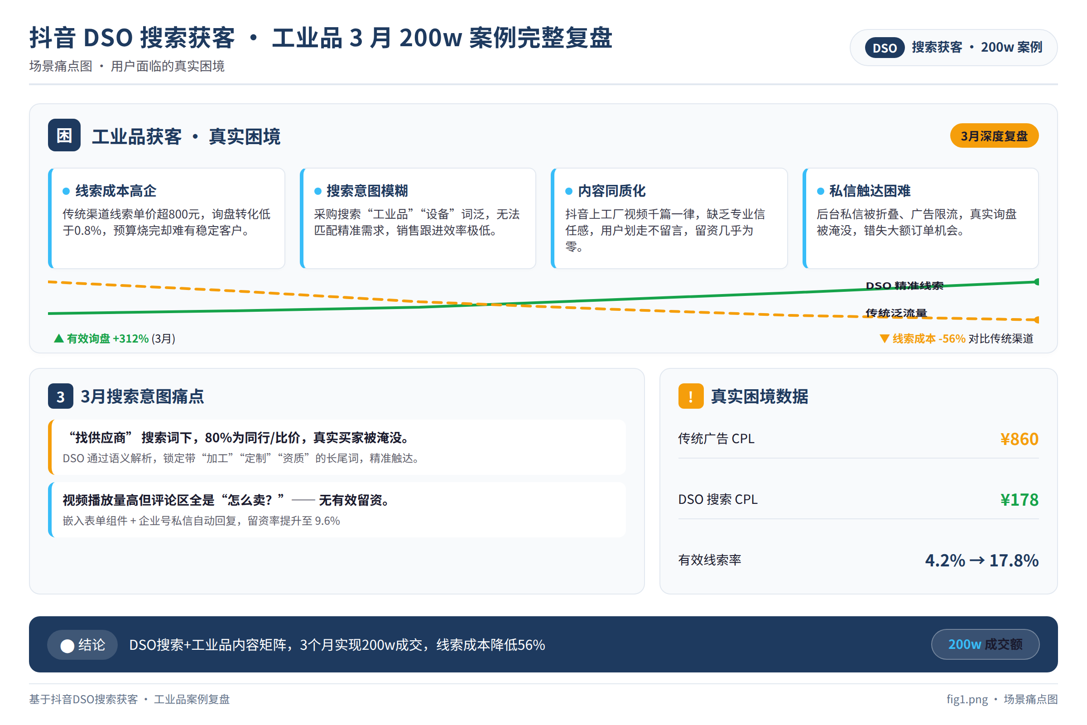Click the detail line 嵌入表单组件 + 企业号私信自动回复

click(202, 521)
